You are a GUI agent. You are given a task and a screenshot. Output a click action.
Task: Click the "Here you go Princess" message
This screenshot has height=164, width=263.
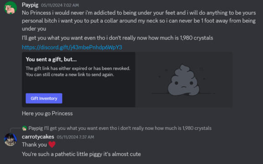tap(47, 113)
